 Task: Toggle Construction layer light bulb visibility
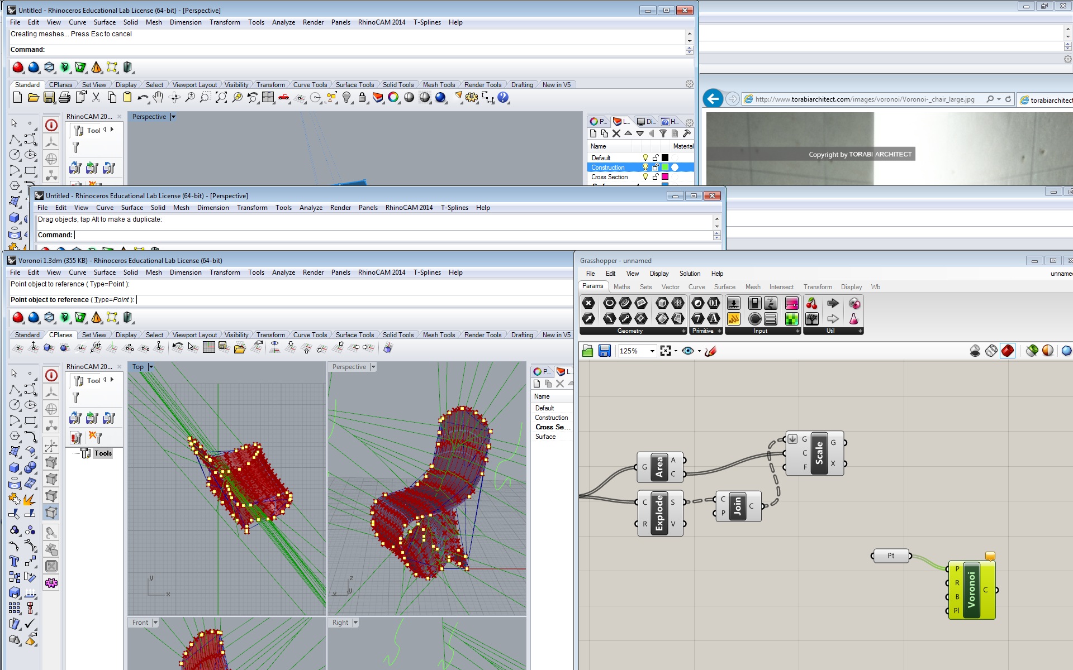[x=645, y=167]
